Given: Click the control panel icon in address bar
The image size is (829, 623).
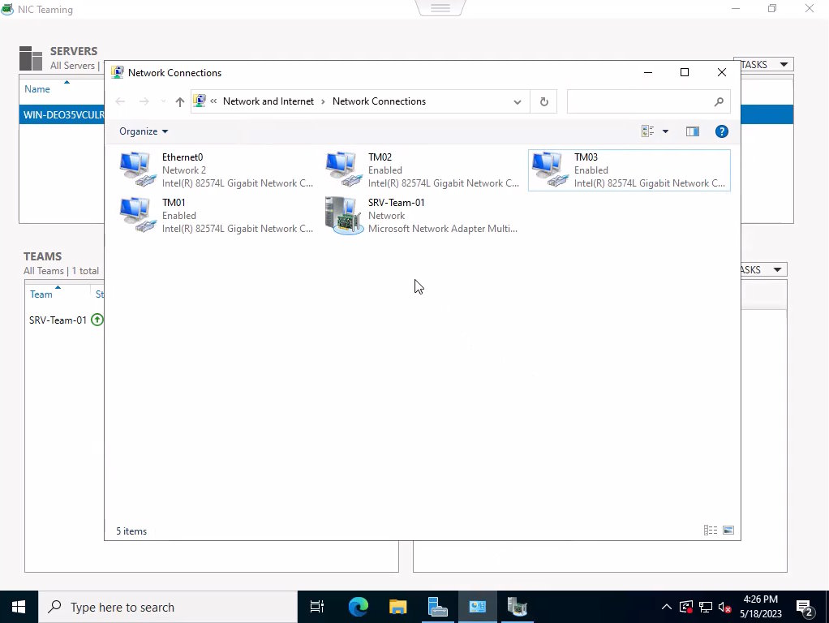Looking at the screenshot, I should tap(200, 101).
